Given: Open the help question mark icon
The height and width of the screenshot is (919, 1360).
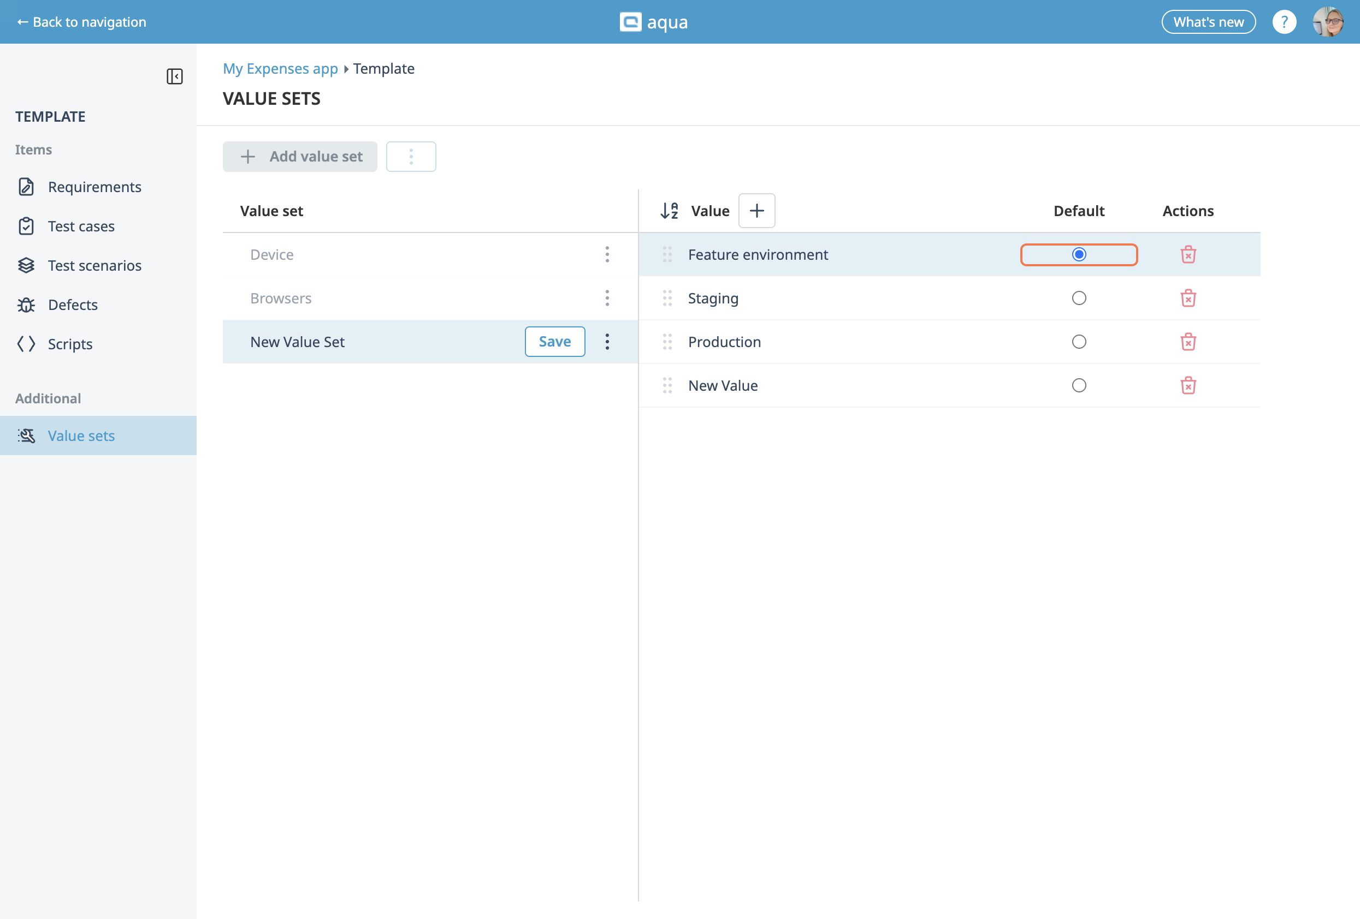Looking at the screenshot, I should coord(1284,22).
